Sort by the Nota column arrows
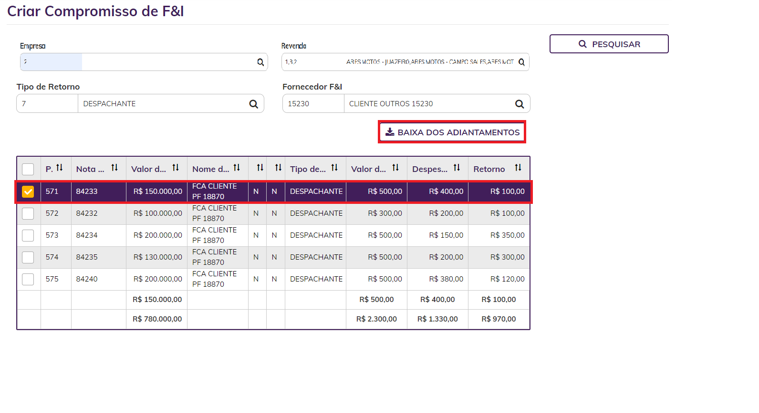Screen dimensions: 759x413 coord(114,168)
